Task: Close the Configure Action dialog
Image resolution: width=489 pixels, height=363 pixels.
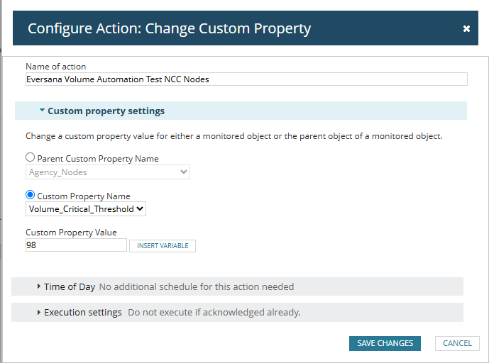Action: [466, 29]
